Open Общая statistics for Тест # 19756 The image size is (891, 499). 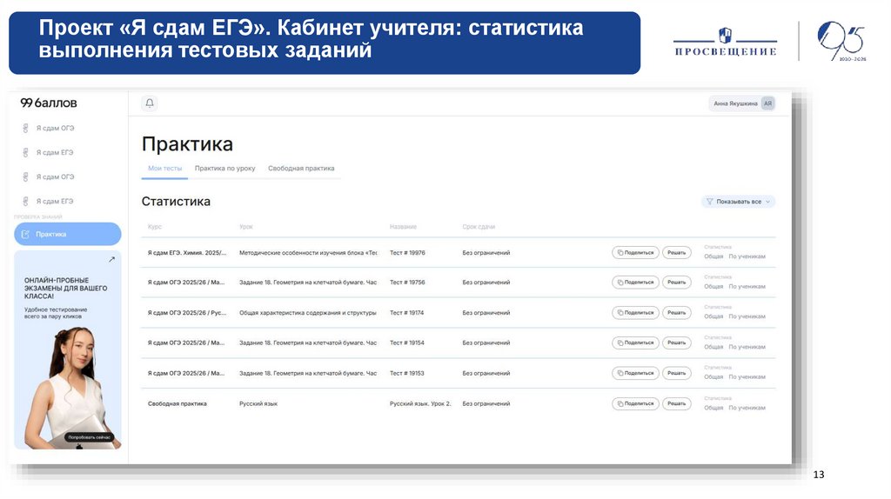pyautogui.click(x=713, y=287)
